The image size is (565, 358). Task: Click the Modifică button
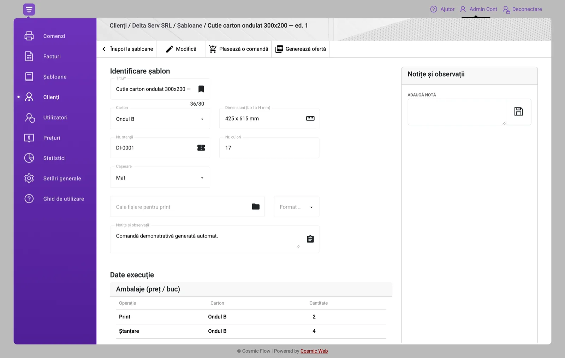pos(181,49)
